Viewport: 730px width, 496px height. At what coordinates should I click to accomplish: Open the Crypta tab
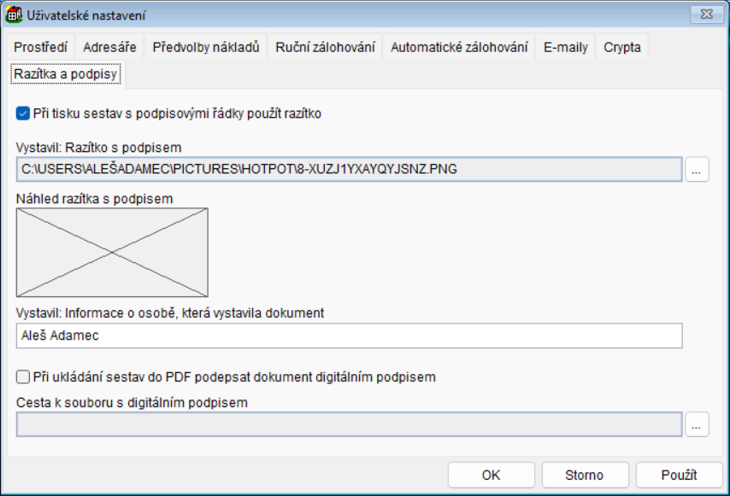tap(622, 48)
